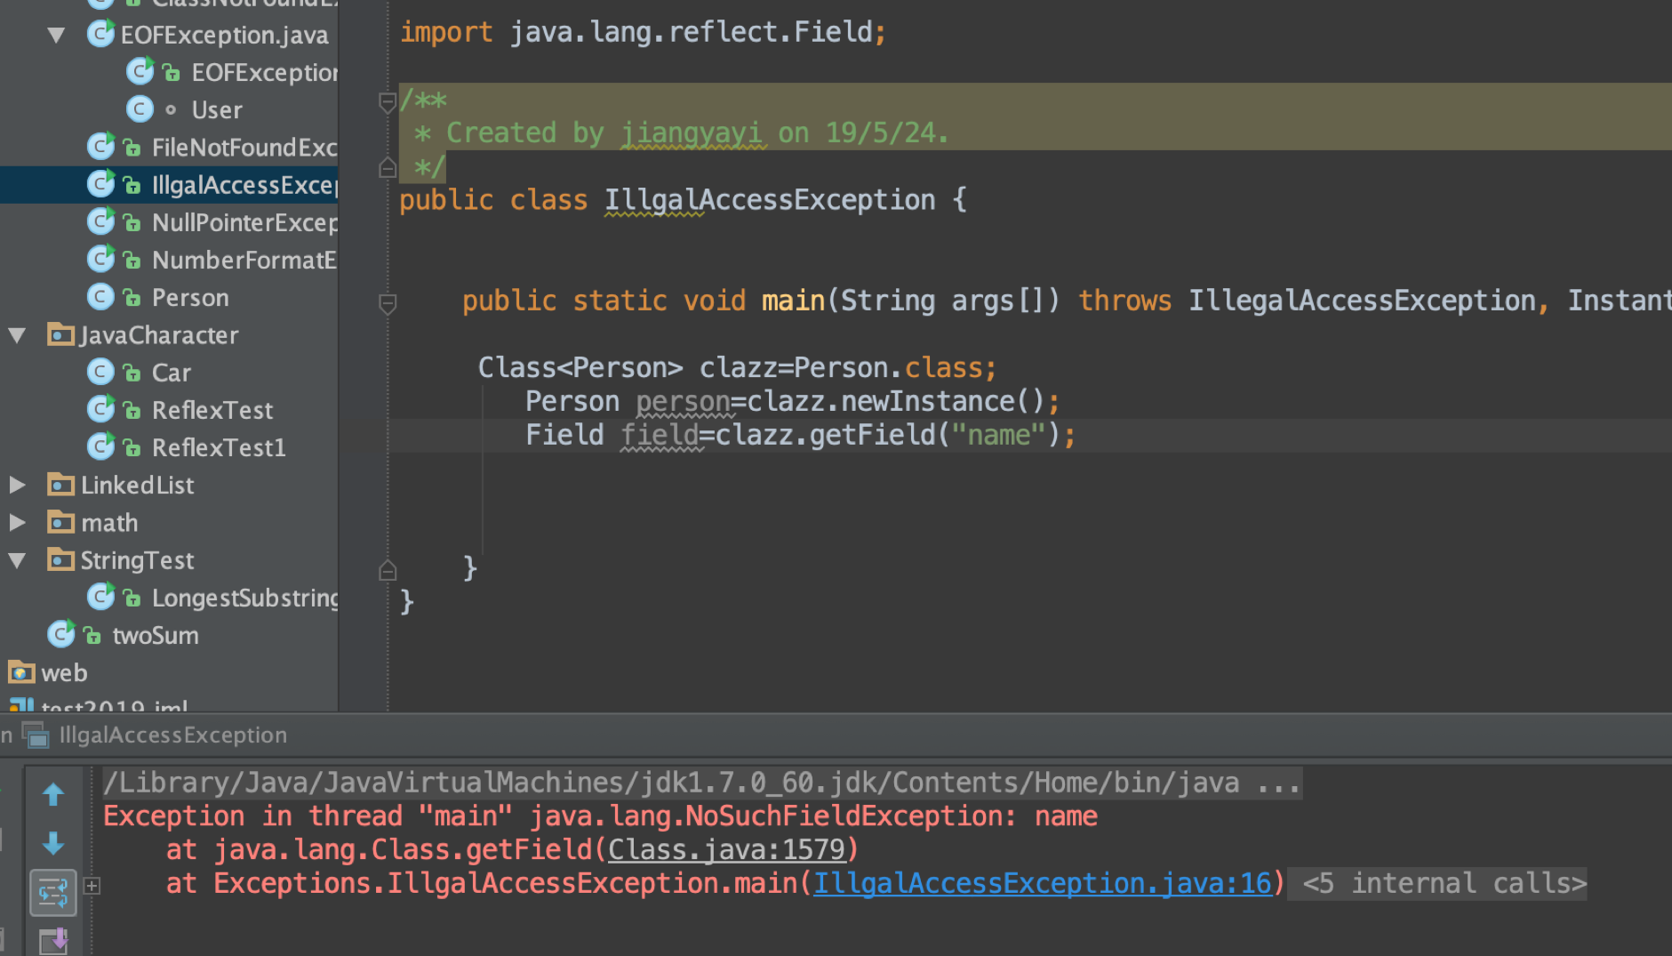Click the Person class icon
Screen dimensions: 1672x956
[100, 296]
